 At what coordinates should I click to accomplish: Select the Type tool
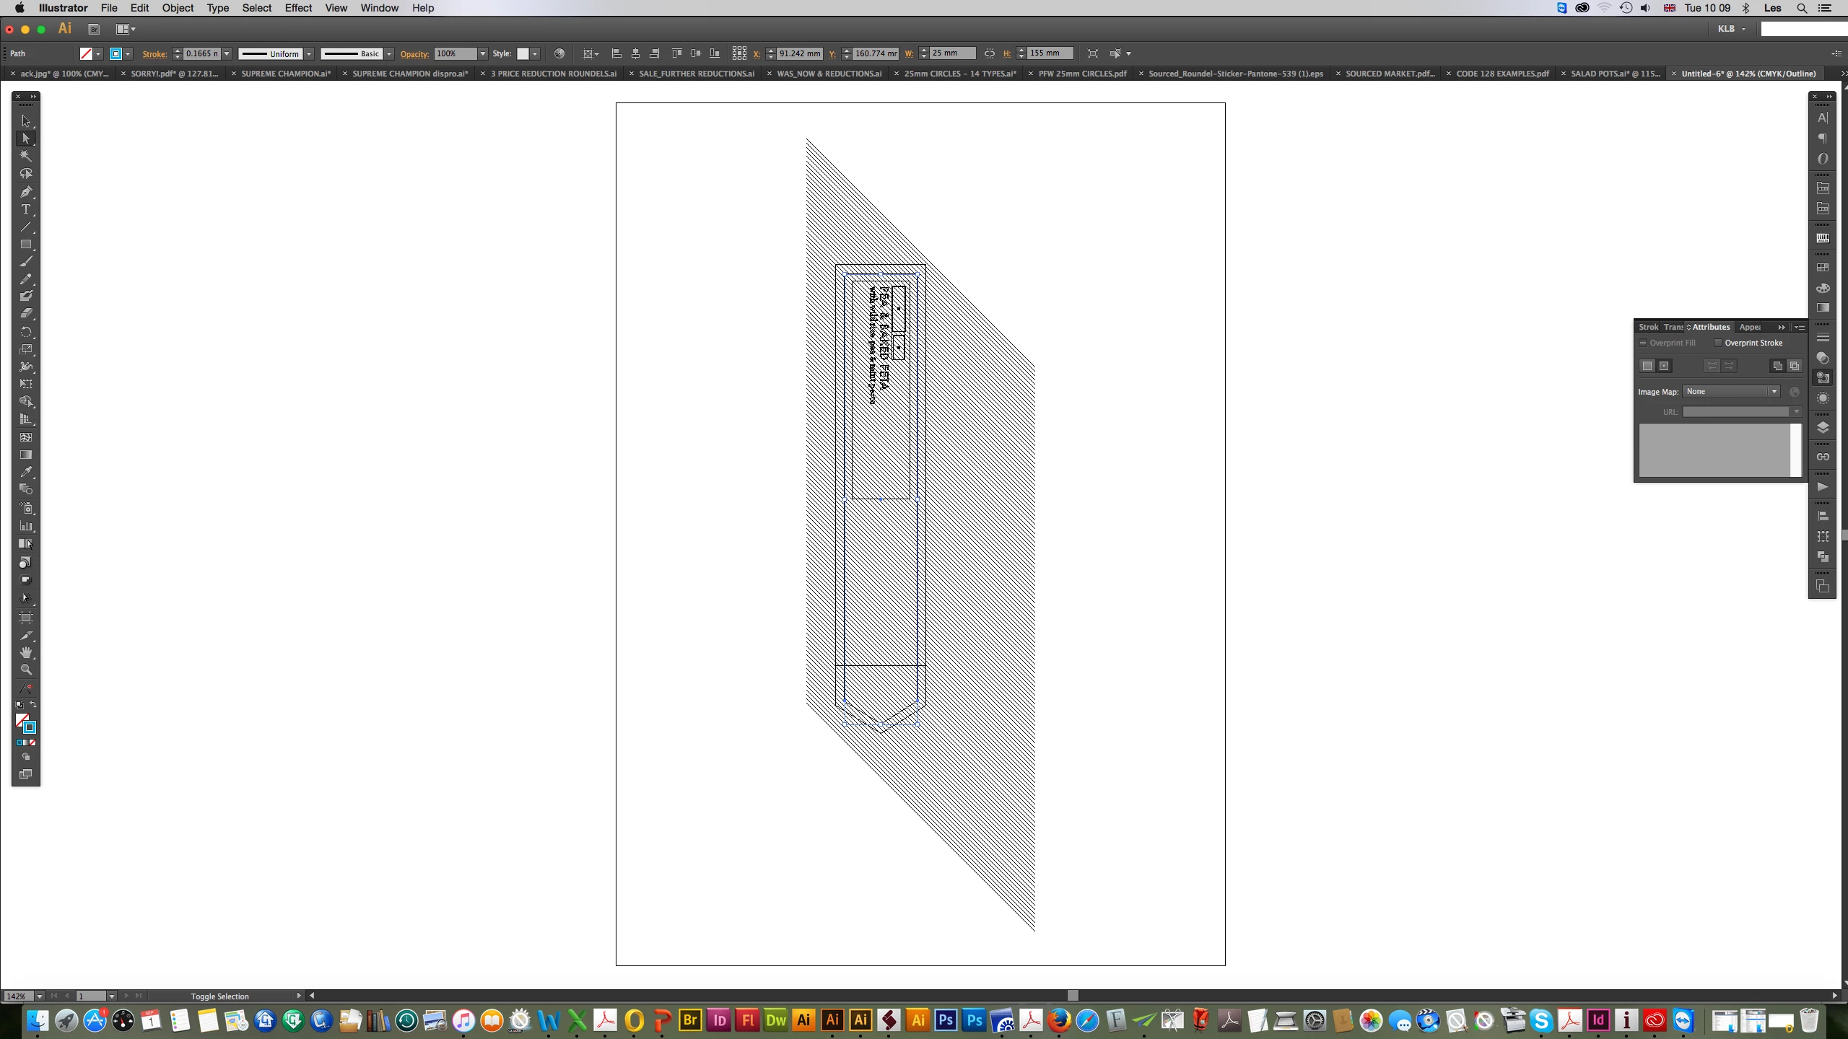point(26,209)
